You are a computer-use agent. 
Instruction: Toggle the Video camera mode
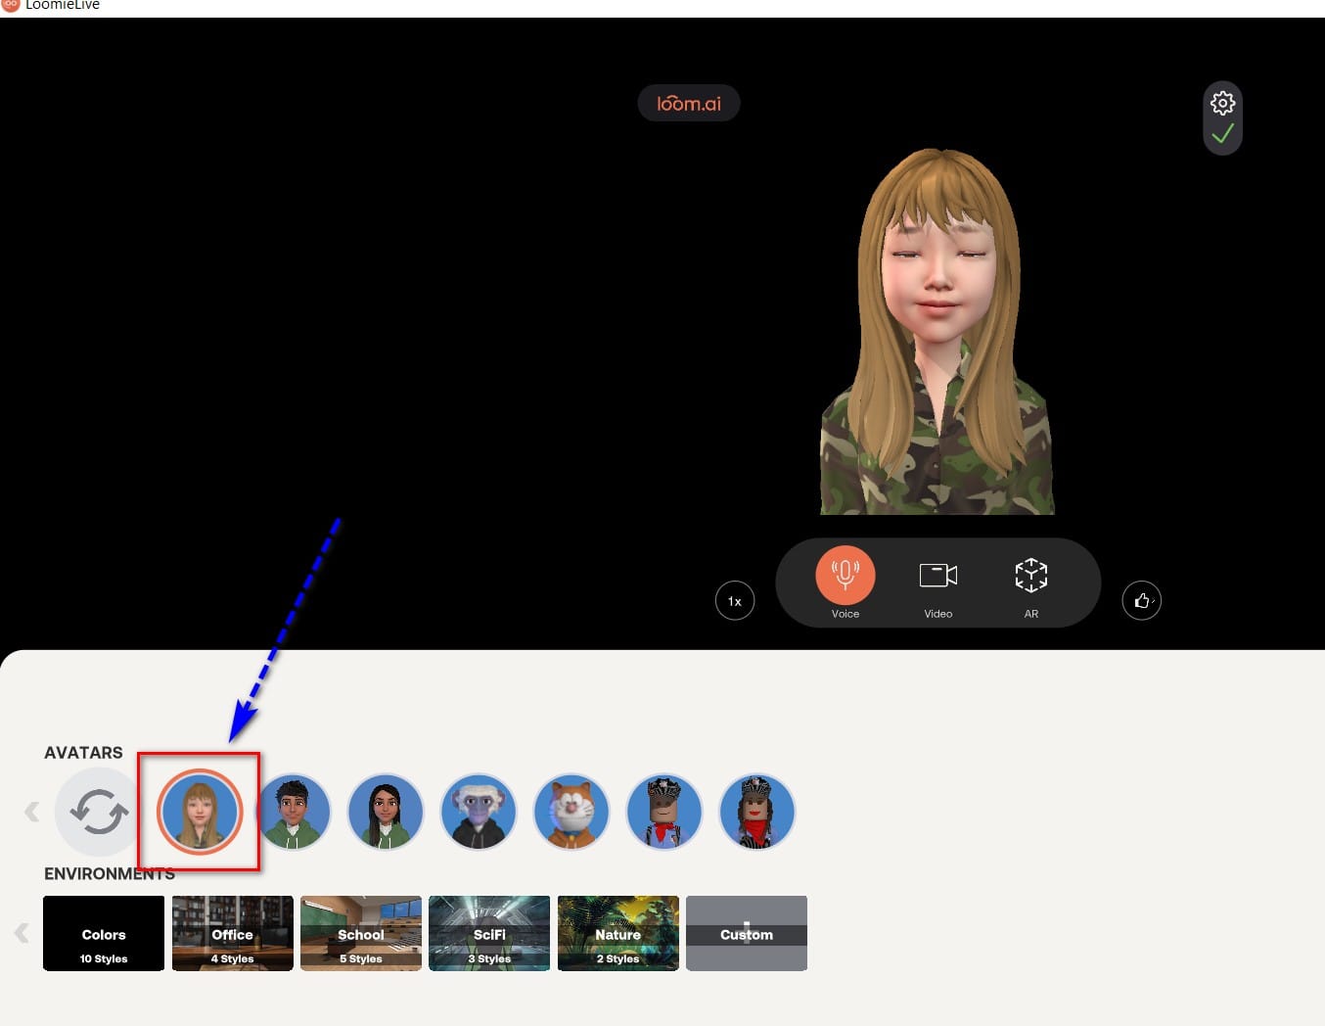937,575
